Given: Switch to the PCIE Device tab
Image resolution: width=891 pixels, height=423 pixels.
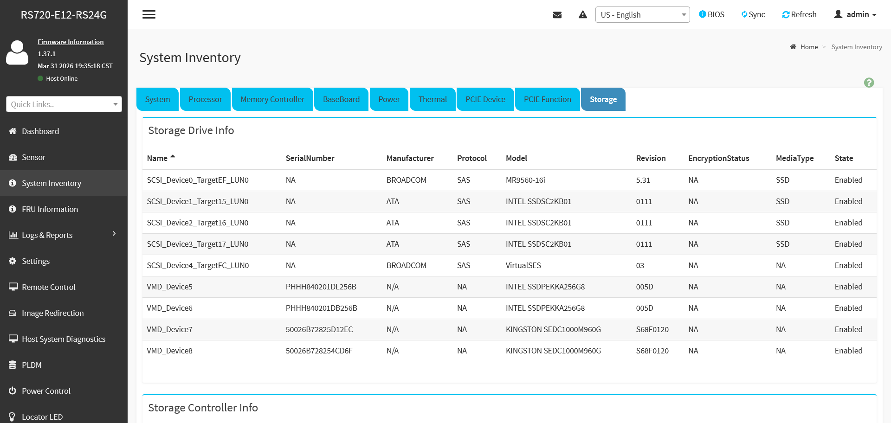Looking at the screenshot, I should click(x=485, y=99).
